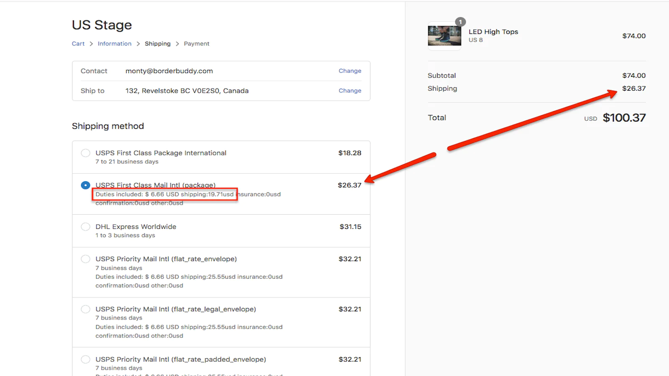Viewport: 669px width, 376px height.
Task: Click the chevron between Shipping and Payment
Action: click(x=177, y=44)
